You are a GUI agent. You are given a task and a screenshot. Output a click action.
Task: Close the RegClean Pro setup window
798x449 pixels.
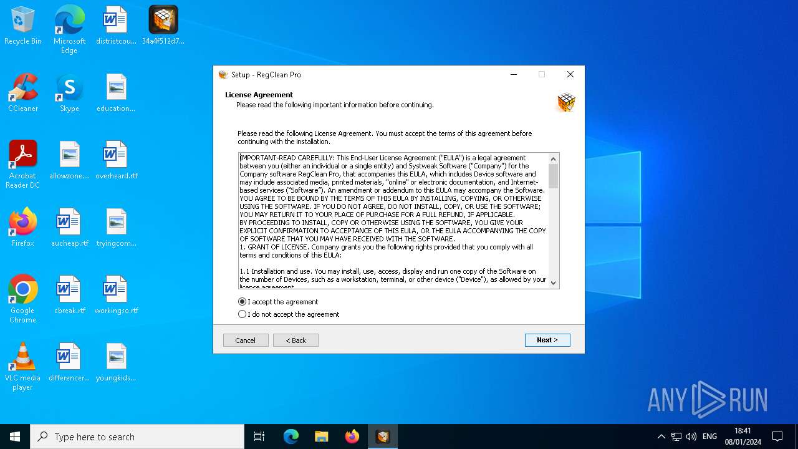(570, 74)
